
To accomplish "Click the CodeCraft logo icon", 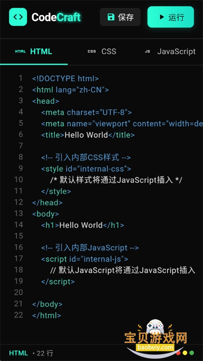I will (18, 17).
